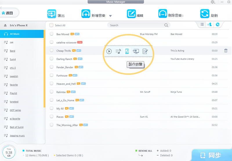Click the 同步 sync button
The image size is (232, 161).
coord(211,154)
